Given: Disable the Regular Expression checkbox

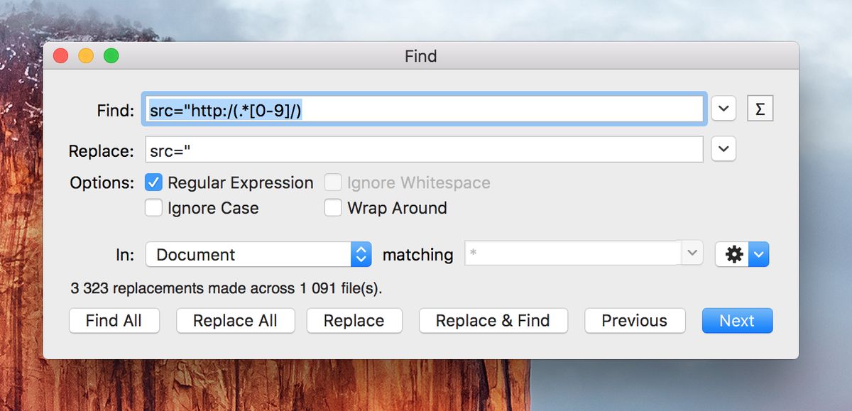Looking at the screenshot, I should coord(153,182).
